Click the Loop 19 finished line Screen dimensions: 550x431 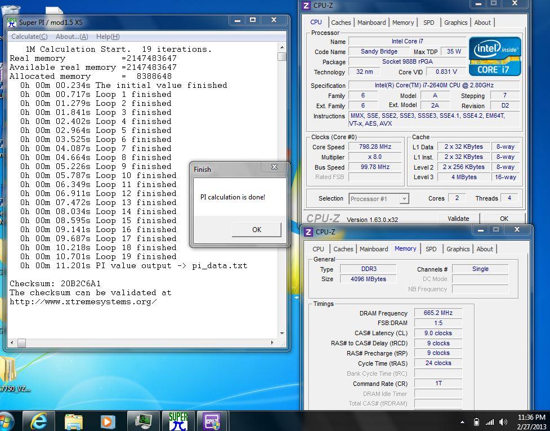(98, 256)
